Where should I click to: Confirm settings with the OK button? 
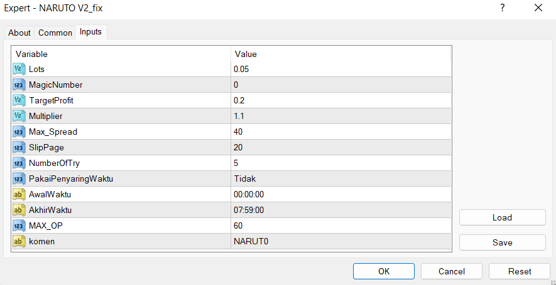point(384,271)
